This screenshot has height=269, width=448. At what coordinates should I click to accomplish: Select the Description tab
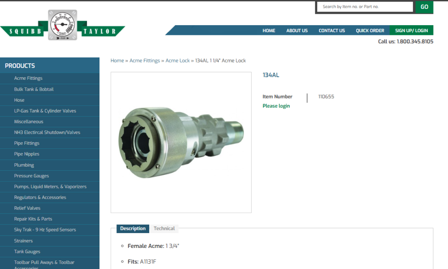(x=133, y=229)
